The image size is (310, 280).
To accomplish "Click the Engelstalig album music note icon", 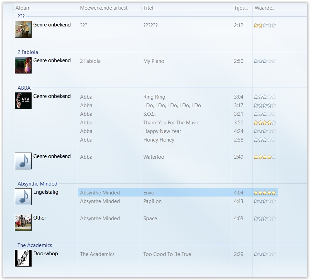I will click(x=23, y=197).
